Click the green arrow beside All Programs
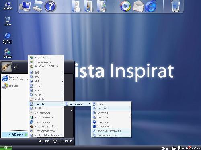 point(26,134)
